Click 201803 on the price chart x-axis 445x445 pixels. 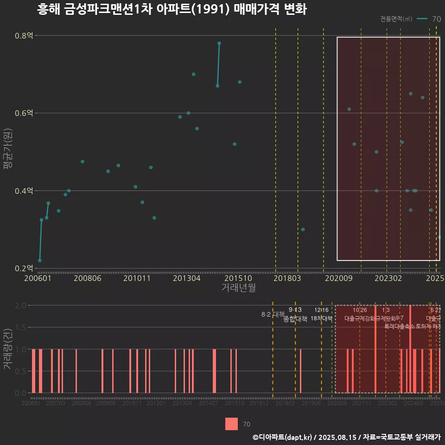coord(287,278)
